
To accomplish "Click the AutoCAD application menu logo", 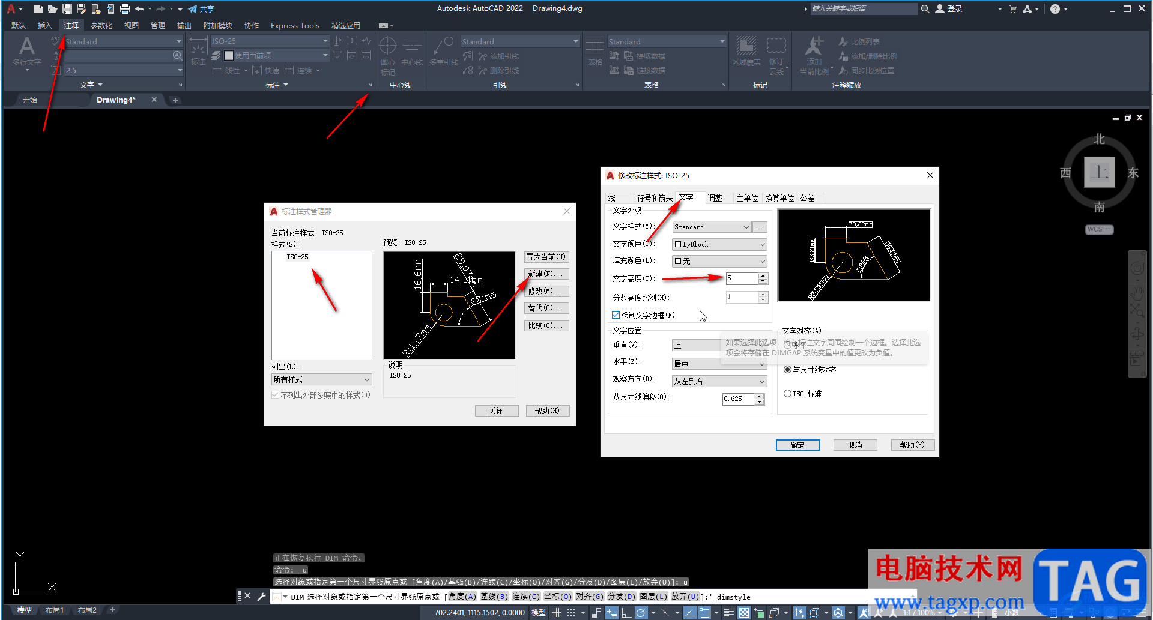I will [x=11, y=9].
